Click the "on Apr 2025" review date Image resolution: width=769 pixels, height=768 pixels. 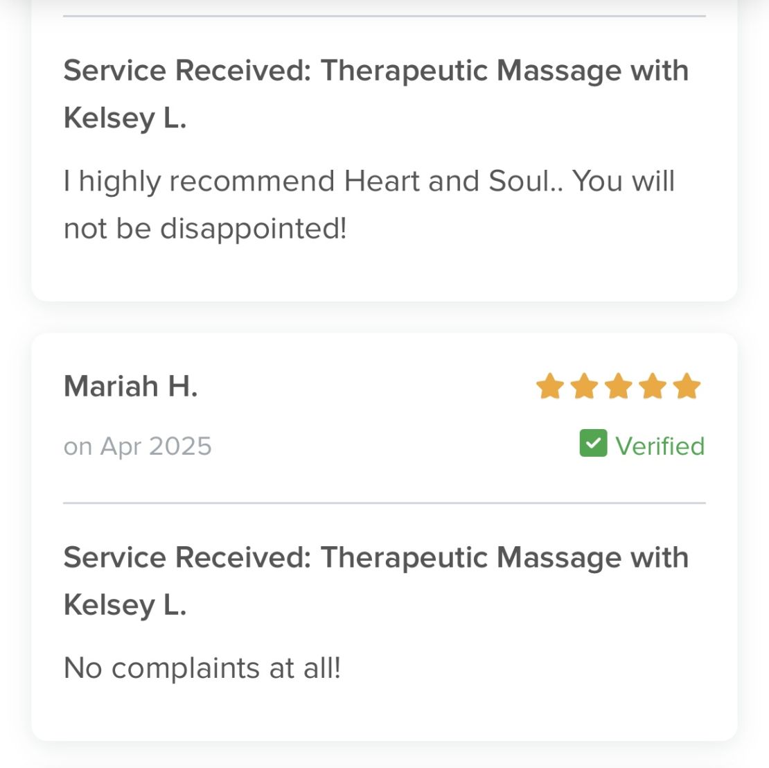pyautogui.click(x=137, y=446)
